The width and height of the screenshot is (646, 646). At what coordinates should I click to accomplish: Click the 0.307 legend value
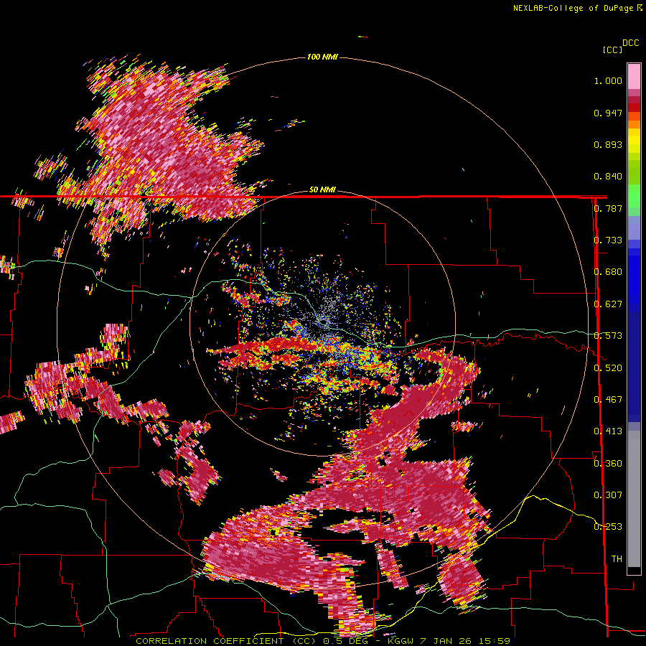point(608,495)
